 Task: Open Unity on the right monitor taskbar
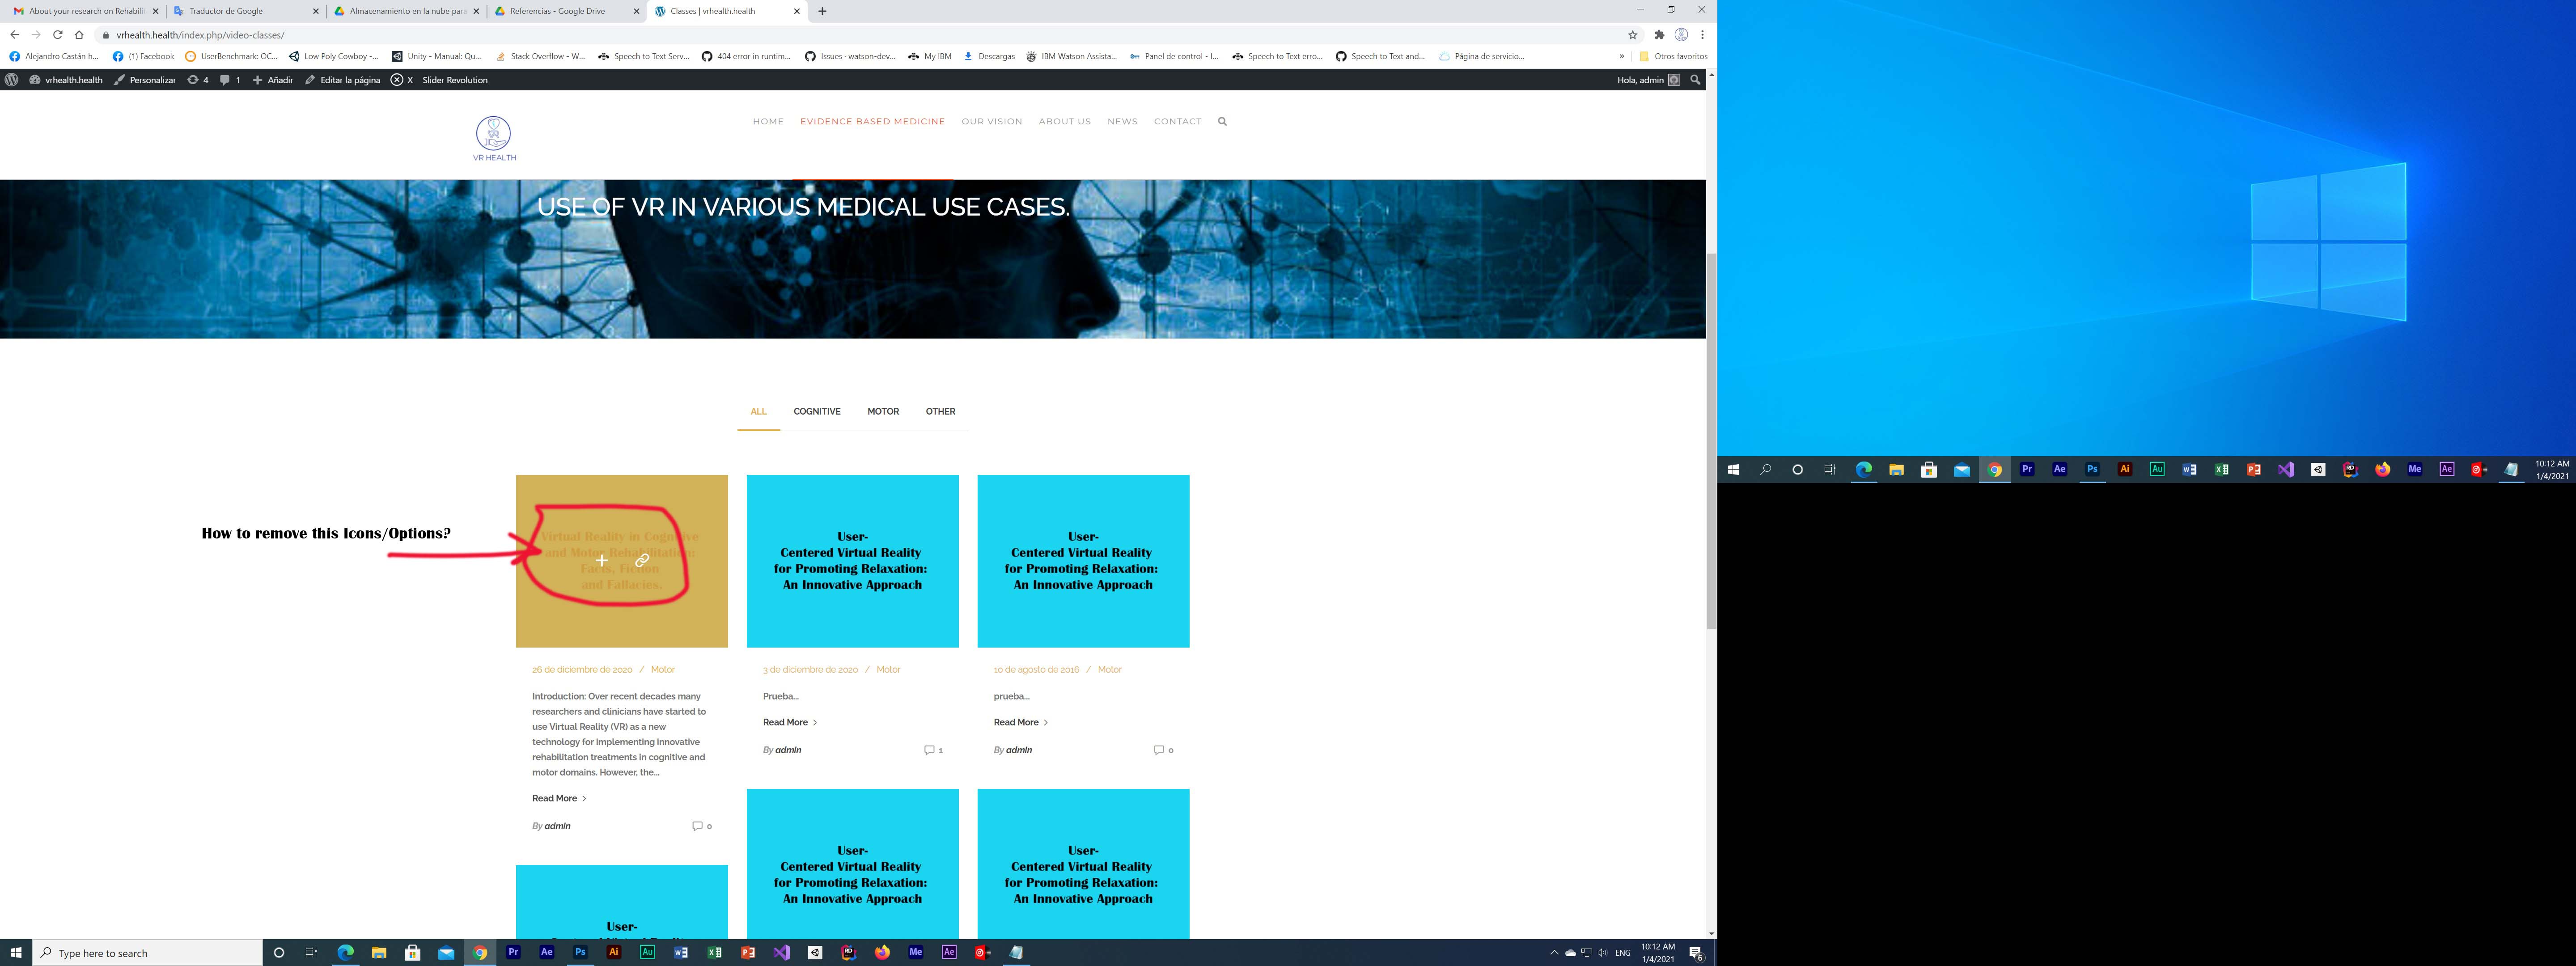click(x=2318, y=469)
